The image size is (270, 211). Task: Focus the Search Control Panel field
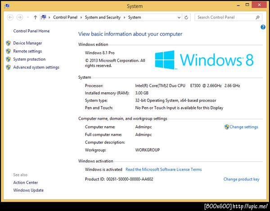click(228, 18)
